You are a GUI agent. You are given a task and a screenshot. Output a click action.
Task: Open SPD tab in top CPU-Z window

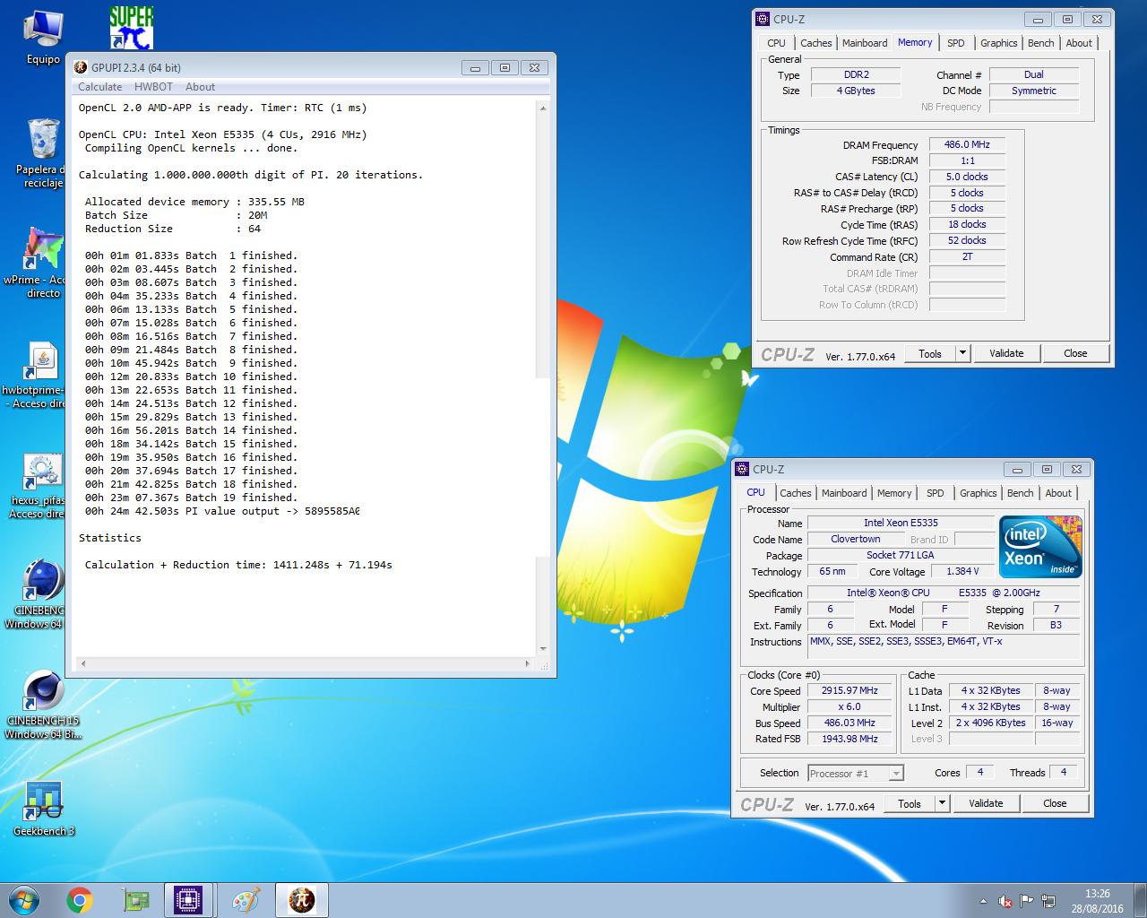pos(956,43)
